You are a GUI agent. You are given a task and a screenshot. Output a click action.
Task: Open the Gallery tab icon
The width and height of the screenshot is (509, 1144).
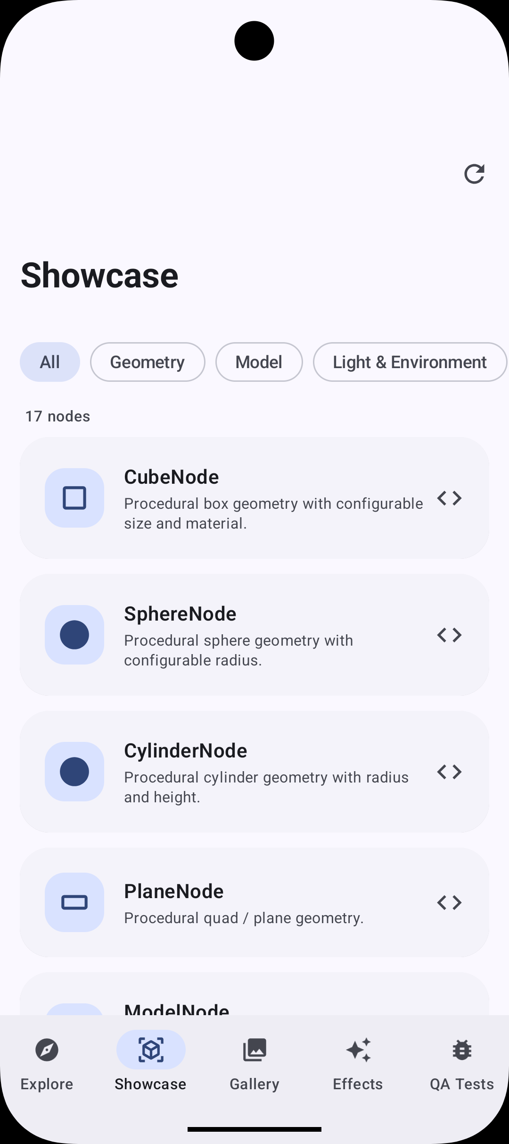point(254,1050)
